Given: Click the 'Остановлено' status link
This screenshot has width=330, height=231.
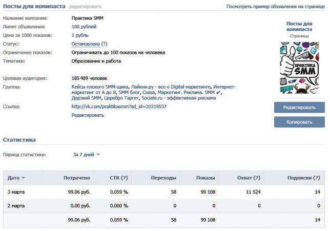Looking at the screenshot, I should point(86,44).
